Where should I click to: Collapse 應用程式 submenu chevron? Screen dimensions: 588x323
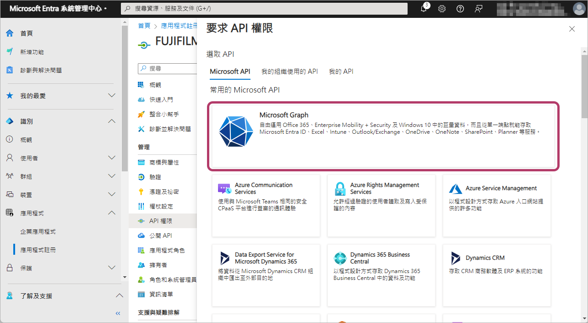[x=112, y=213]
